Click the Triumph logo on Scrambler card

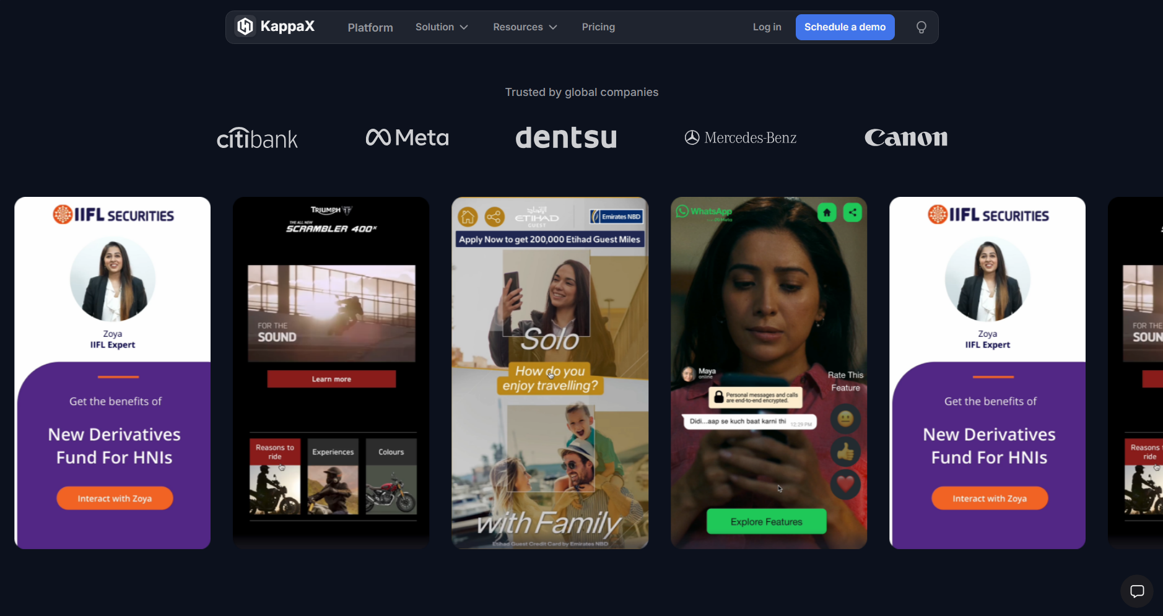coord(331,210)
